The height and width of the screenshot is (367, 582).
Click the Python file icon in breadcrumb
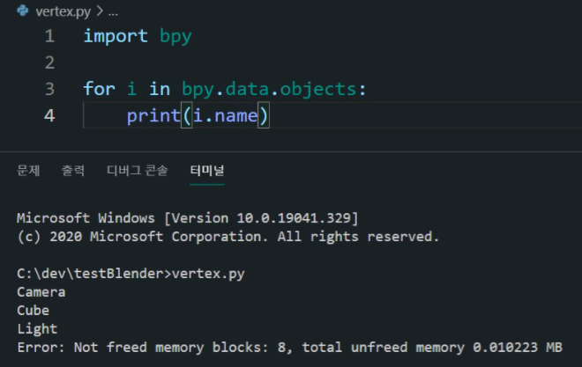tap(23, 11)
